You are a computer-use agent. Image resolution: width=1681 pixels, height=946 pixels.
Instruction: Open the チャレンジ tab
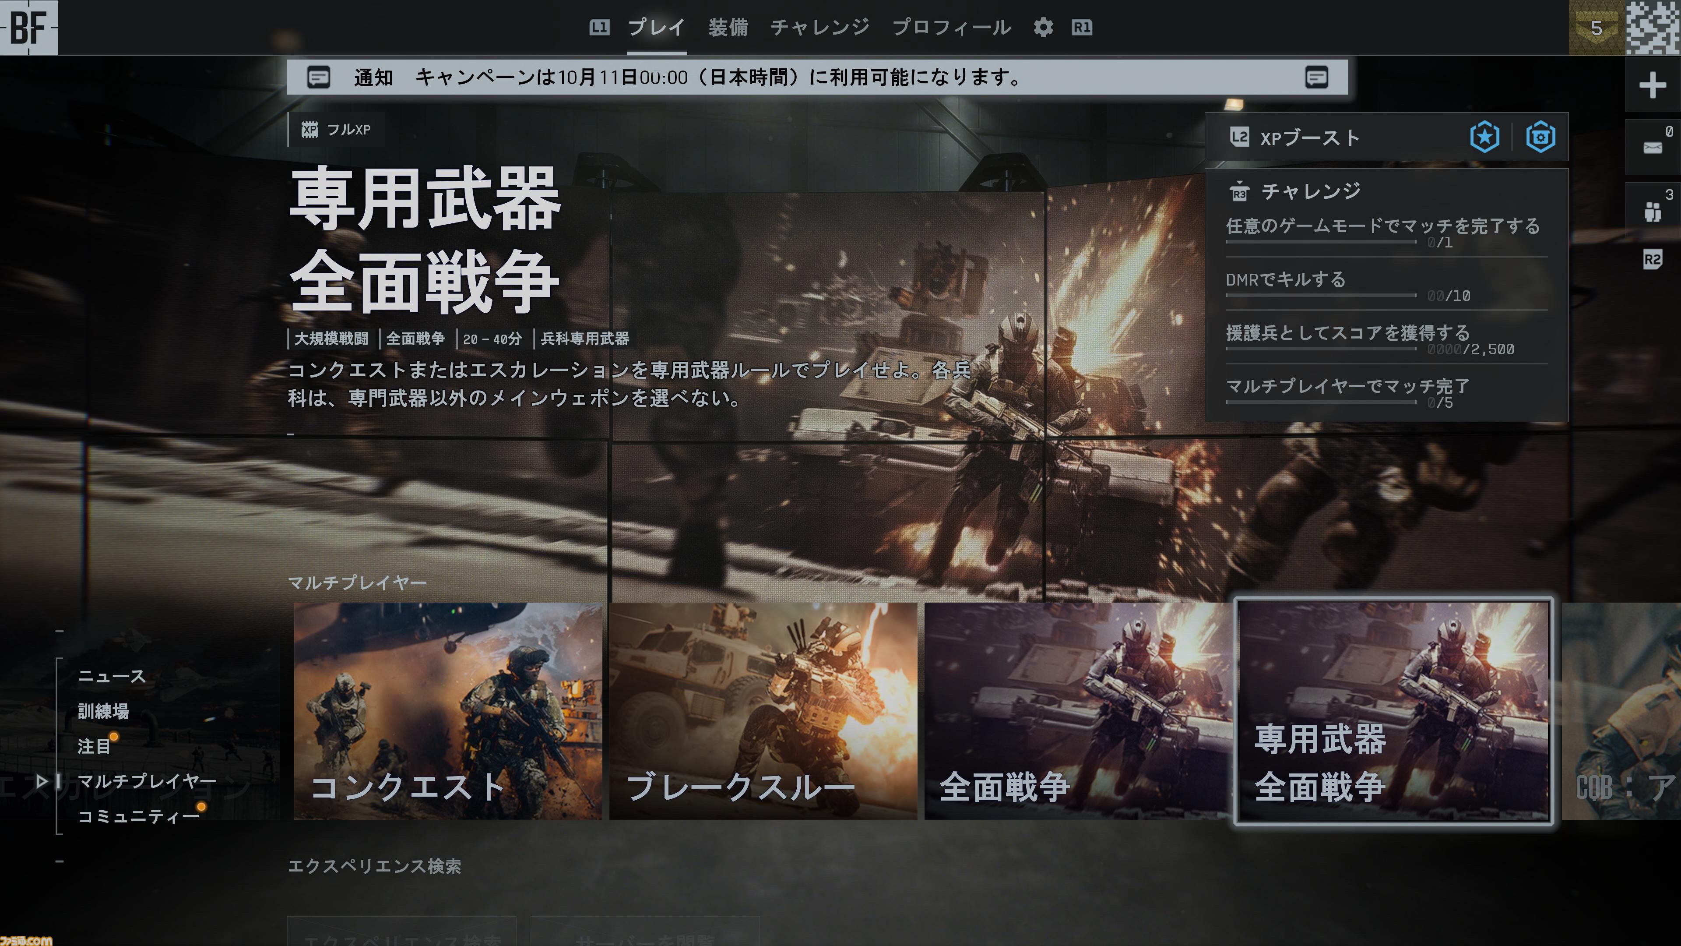(819, 28)
